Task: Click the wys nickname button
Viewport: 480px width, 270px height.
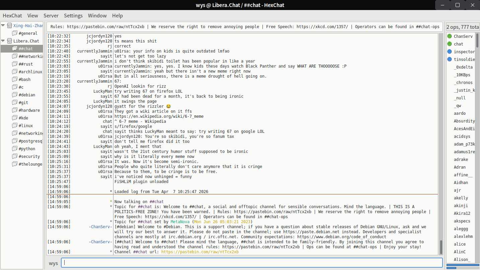Action: point(53,263)
